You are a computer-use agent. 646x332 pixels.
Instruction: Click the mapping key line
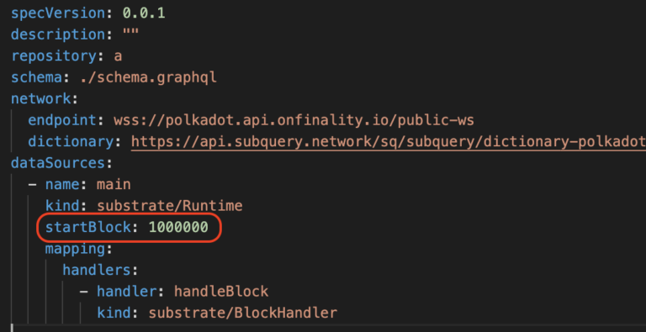coord(79,249)
